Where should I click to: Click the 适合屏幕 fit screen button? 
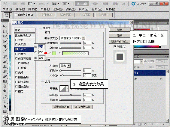tap(65, 15)
